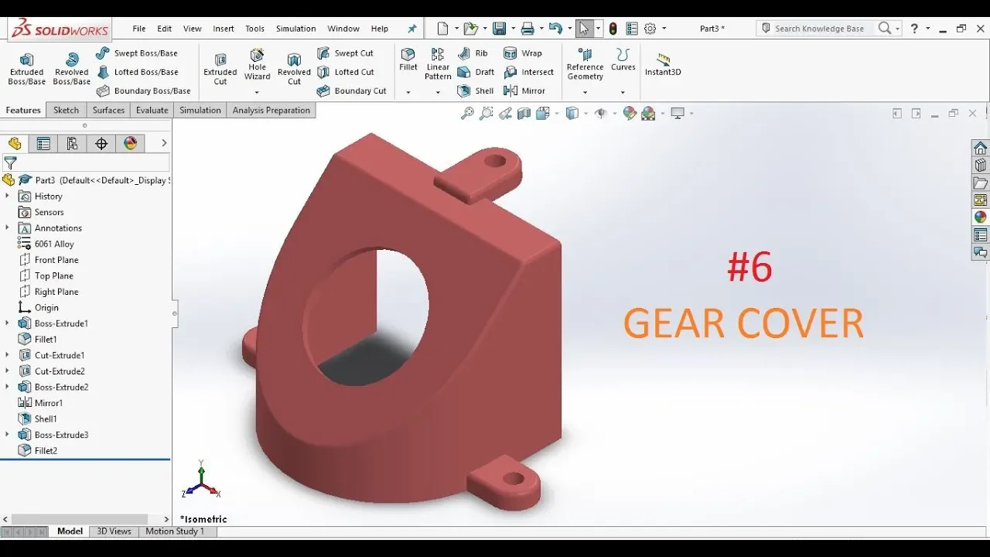Open the File menu
Viewport: 990px width, 557px height.
point(139,29)
